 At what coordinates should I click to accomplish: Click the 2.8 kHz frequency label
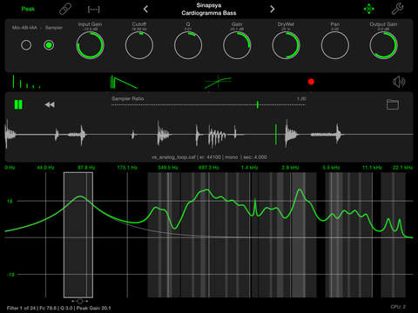tap(290, 168)
